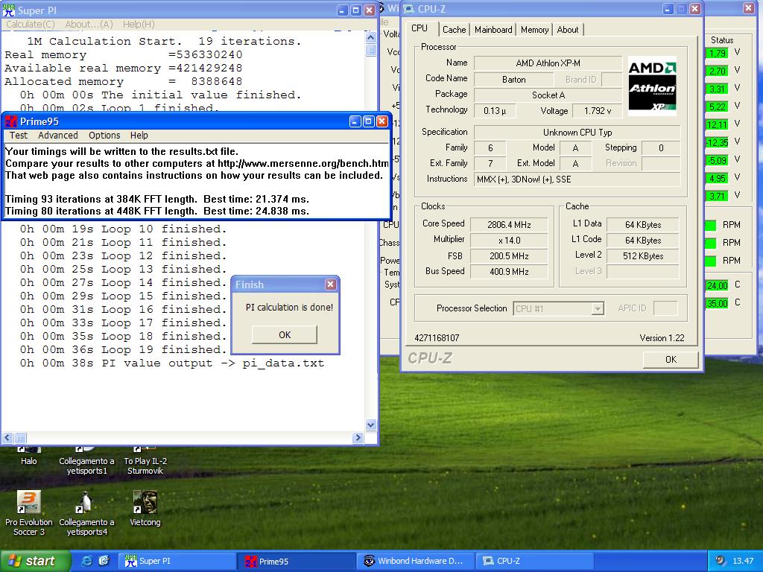Viewport: 763px width, 572px height.
Task: Click Voltage field 1.792 v
Action: [597, 111]
